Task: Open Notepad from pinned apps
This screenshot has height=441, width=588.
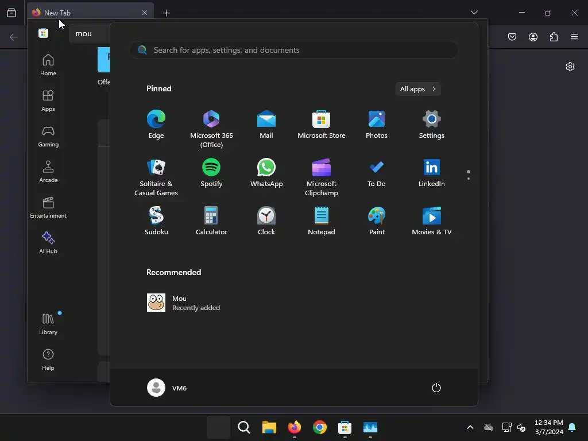Action: (322, 221)
